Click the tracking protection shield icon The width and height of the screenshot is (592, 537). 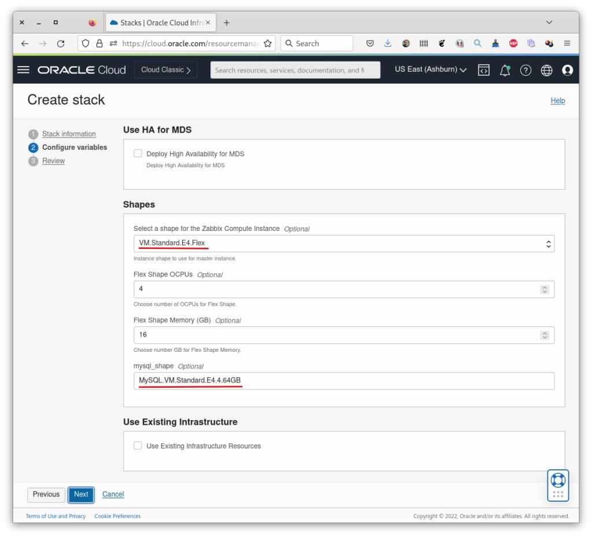click(86, 43)
